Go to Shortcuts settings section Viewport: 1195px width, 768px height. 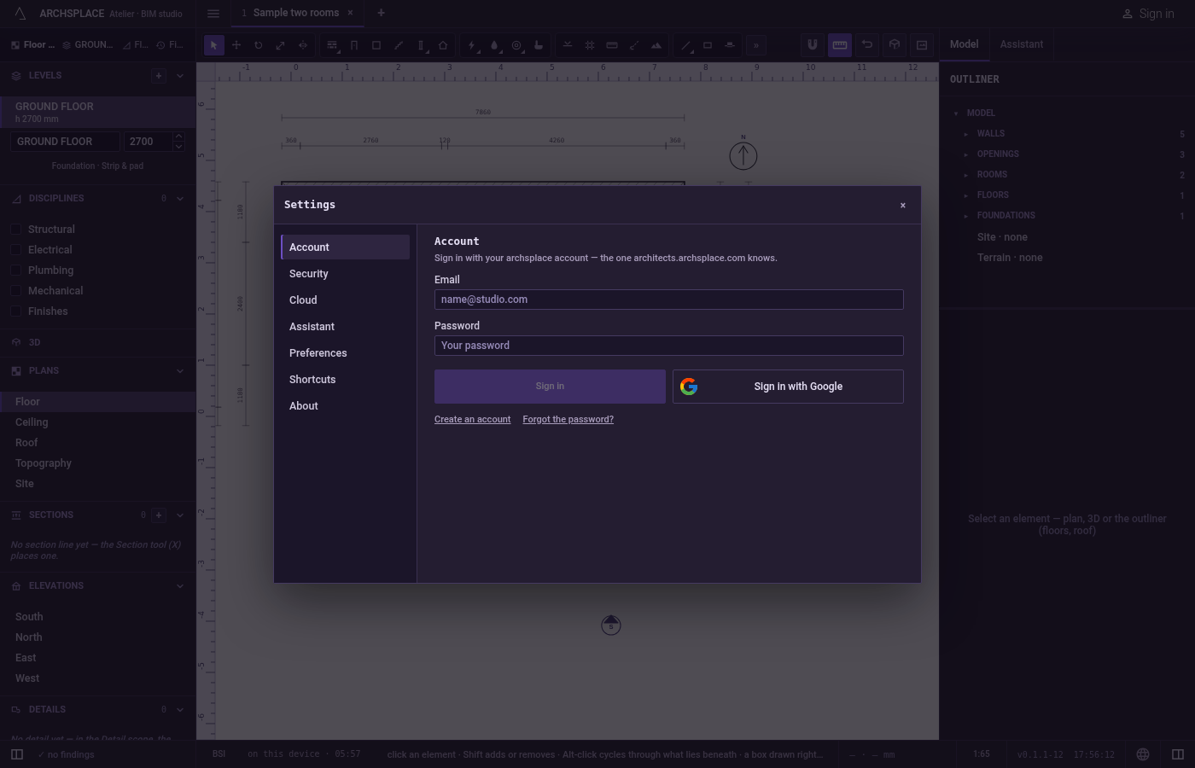[x=345, y=380]
